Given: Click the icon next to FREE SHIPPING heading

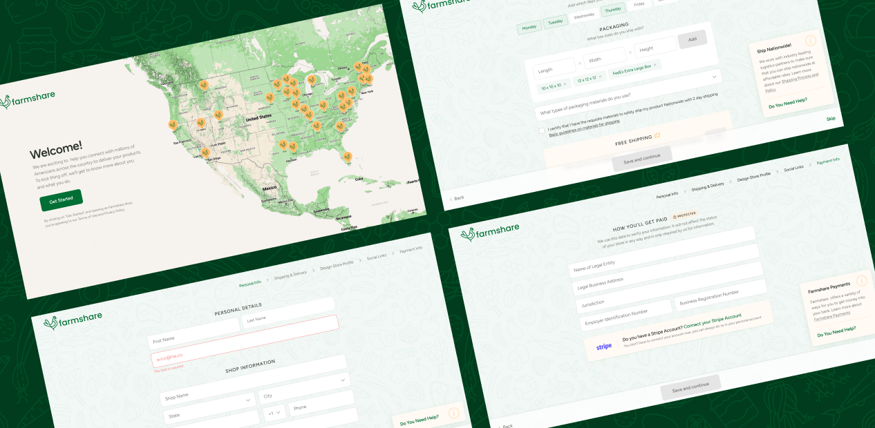Looking at the screenshot, I should (x=657, y=135).
